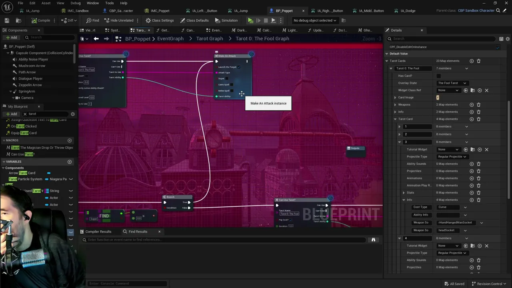Browse to first Widget Class Ref asset
Viewport: 512px width, 288px height.
[472, 90]
